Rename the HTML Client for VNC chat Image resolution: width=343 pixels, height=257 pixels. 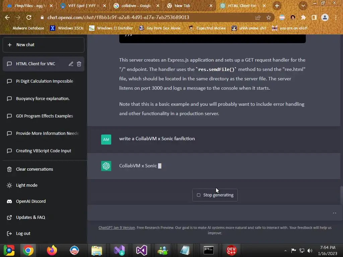[71, 64]
